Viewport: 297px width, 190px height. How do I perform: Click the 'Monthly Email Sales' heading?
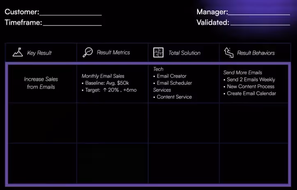tap(103, 76)
